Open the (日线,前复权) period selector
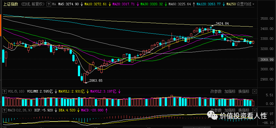 coord(33,4)
